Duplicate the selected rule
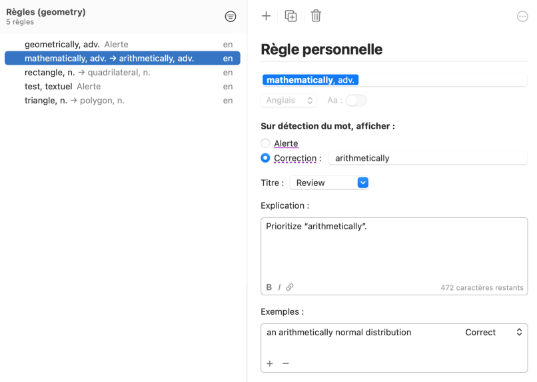 (290, 16)
